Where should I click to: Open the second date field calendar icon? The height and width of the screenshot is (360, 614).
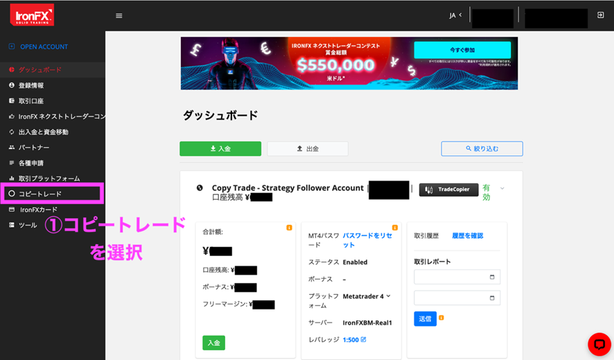coord(492,298)
